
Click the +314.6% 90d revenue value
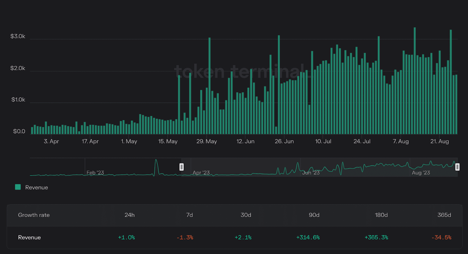pos(308,237)
